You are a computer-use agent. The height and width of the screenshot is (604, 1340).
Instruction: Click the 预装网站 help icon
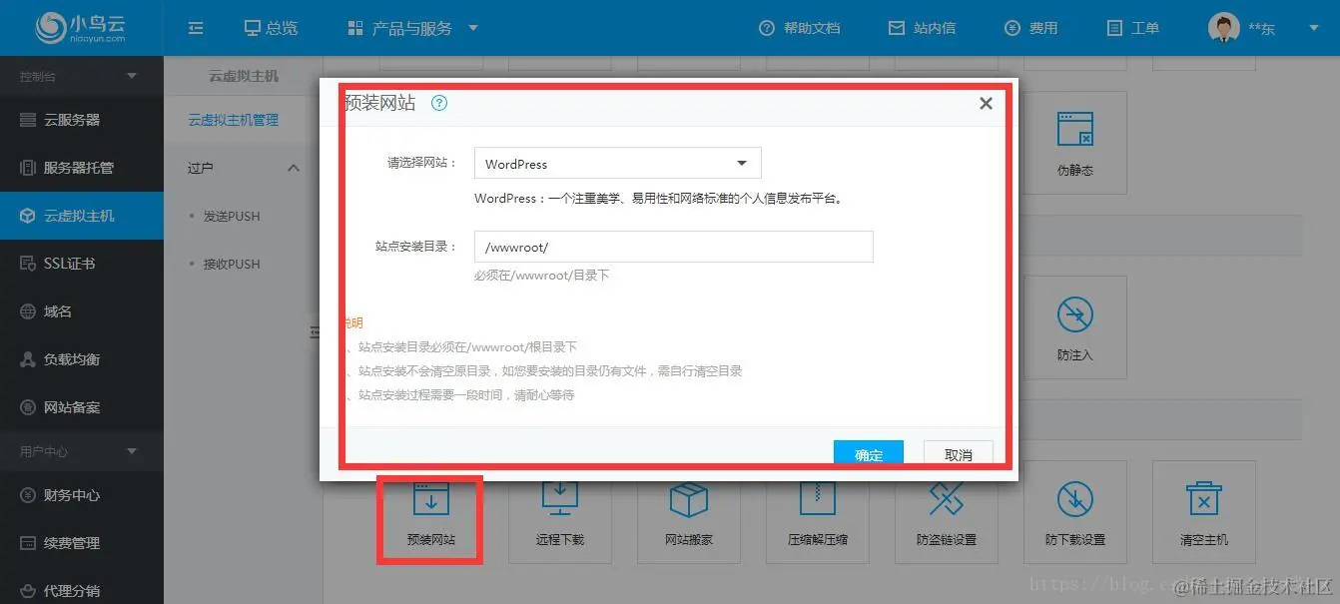(439, 103)
